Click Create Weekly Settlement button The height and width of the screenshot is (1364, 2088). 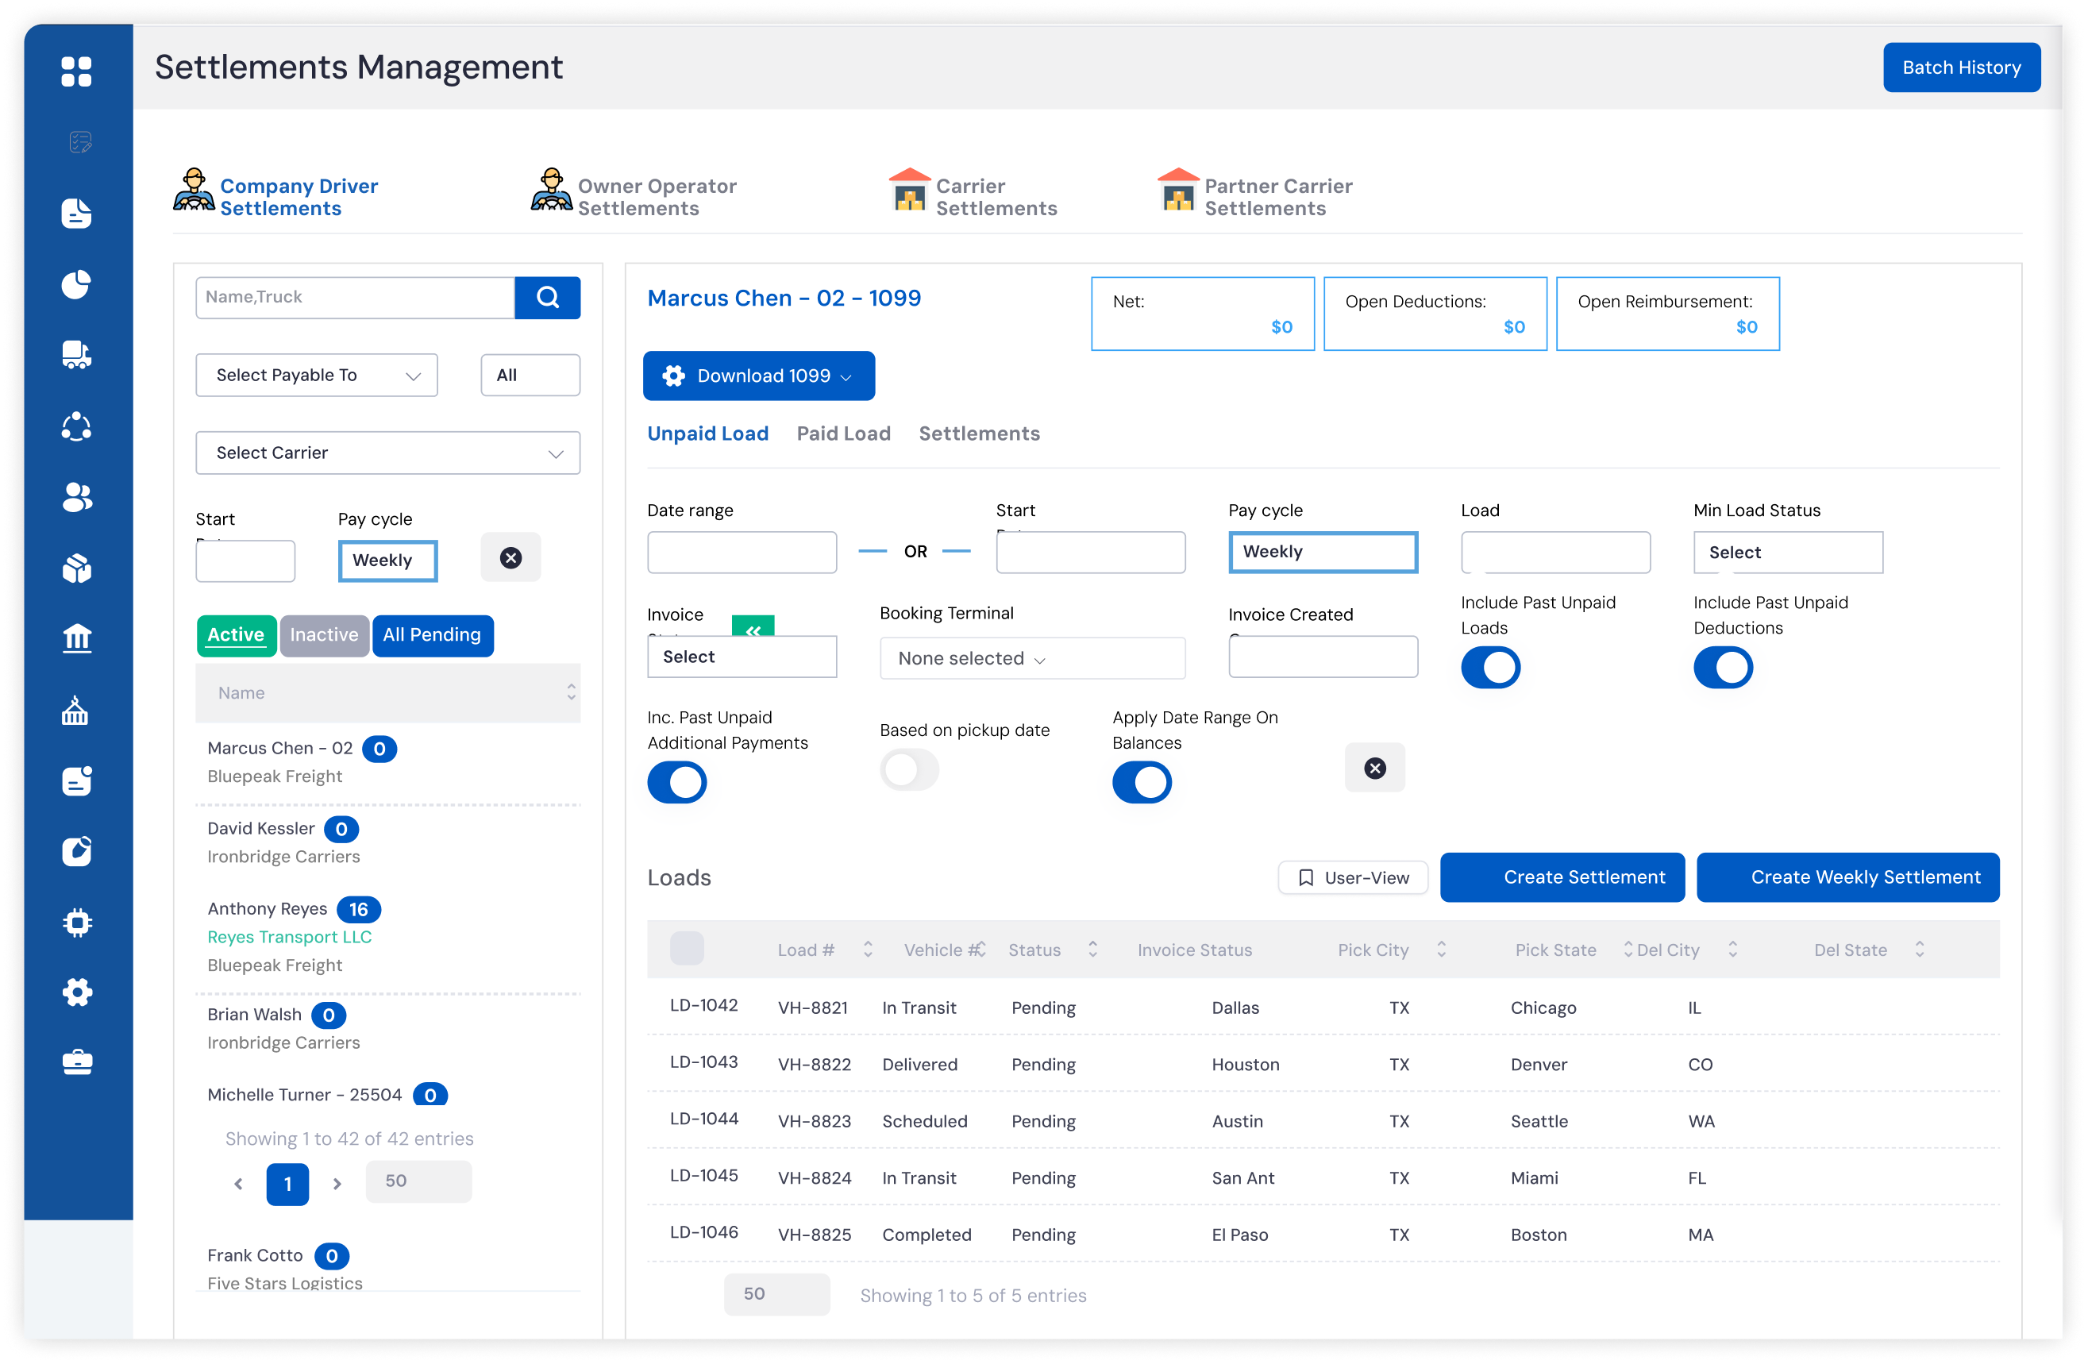point(1847,877)
